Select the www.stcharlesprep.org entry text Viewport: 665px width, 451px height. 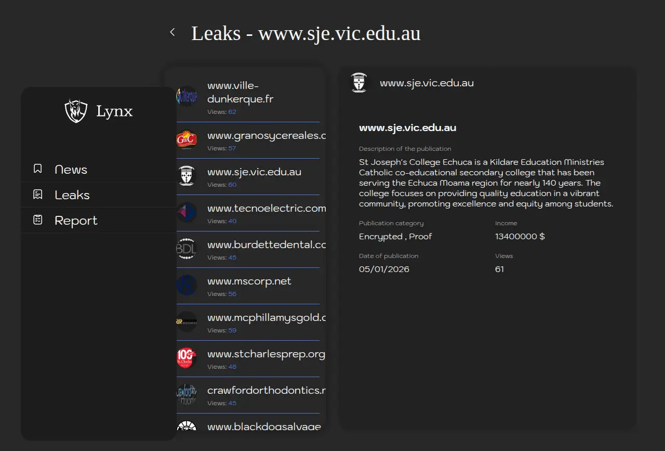pyautogui.click(x=266, y=354)
